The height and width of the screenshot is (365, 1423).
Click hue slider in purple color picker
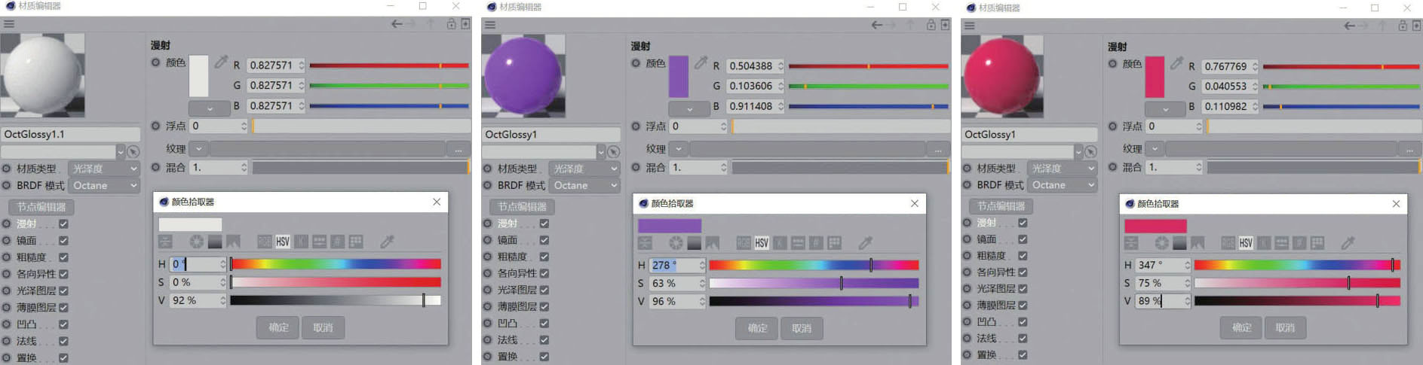pyautogui.click(x=814, y=265)
